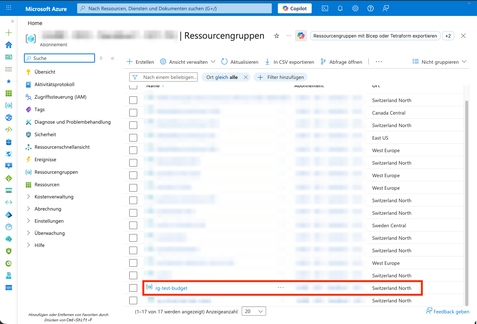This screenshot has height=324, width=477.
Task: Click the help question mark icon
Action: (x=371, y=8)
